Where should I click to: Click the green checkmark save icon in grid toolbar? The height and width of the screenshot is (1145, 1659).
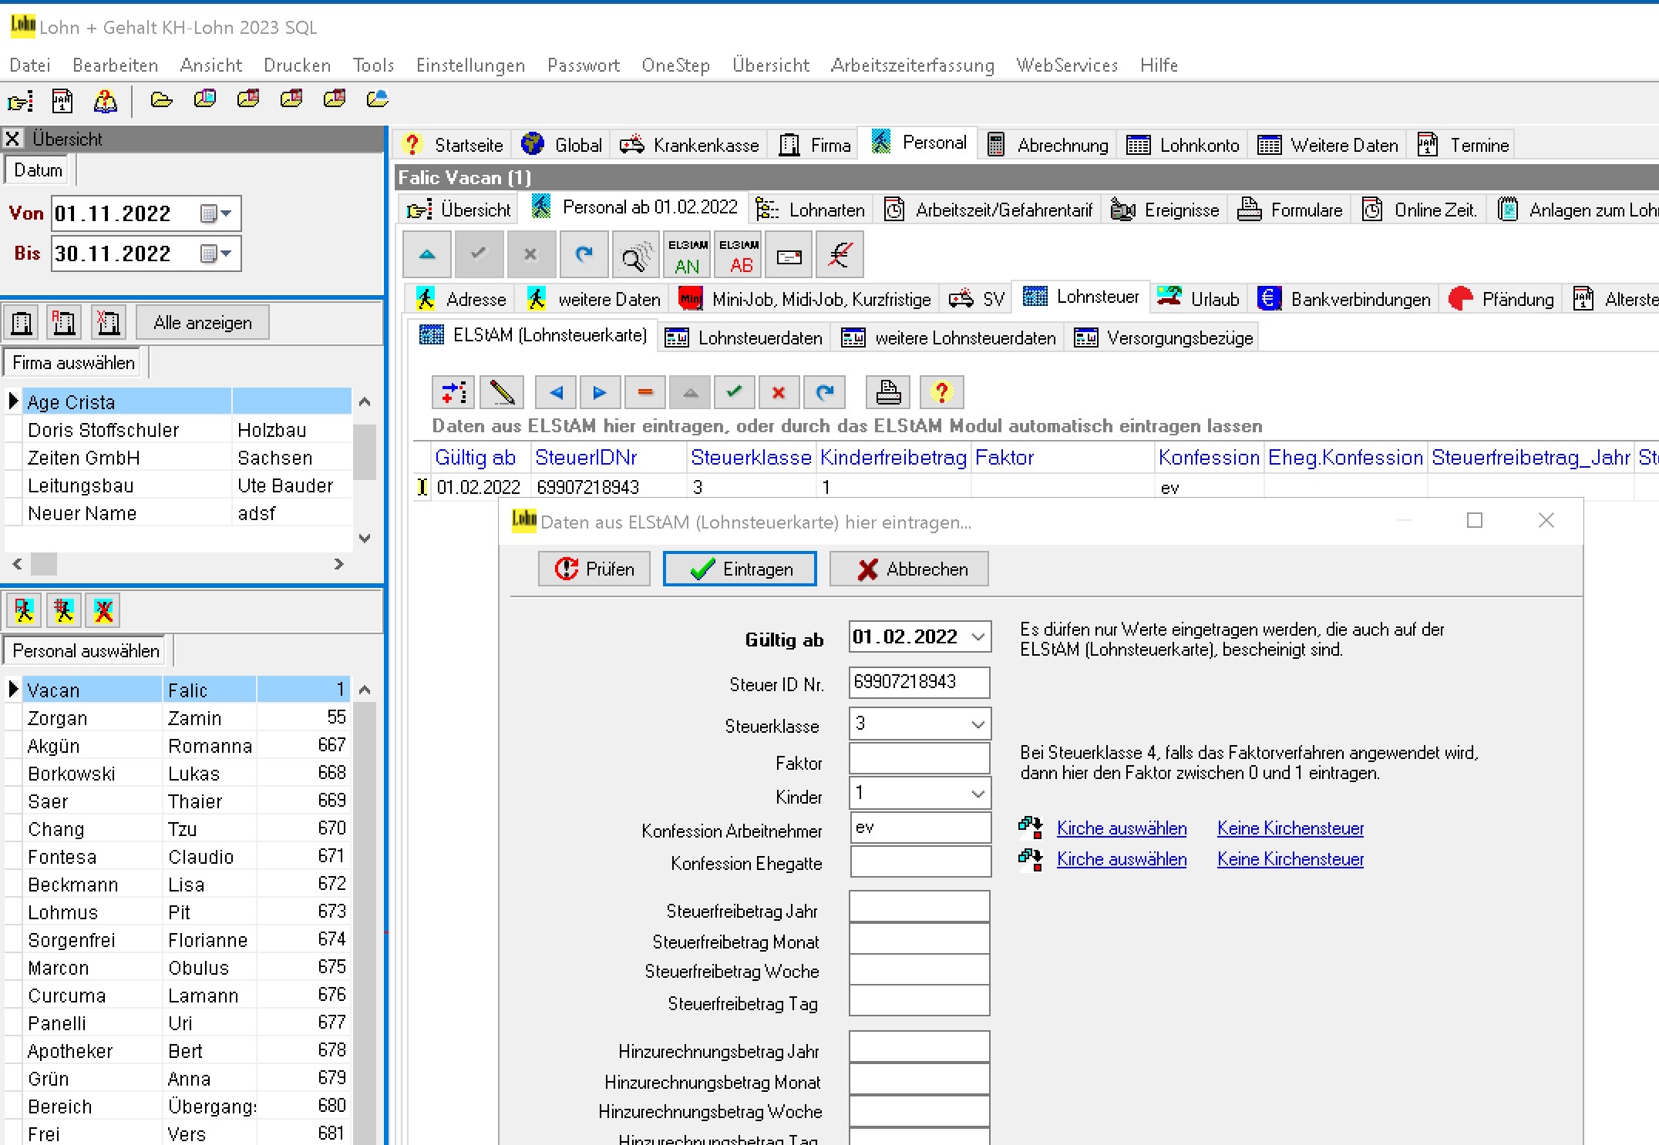pyautogui.click(x=735, y=393)
